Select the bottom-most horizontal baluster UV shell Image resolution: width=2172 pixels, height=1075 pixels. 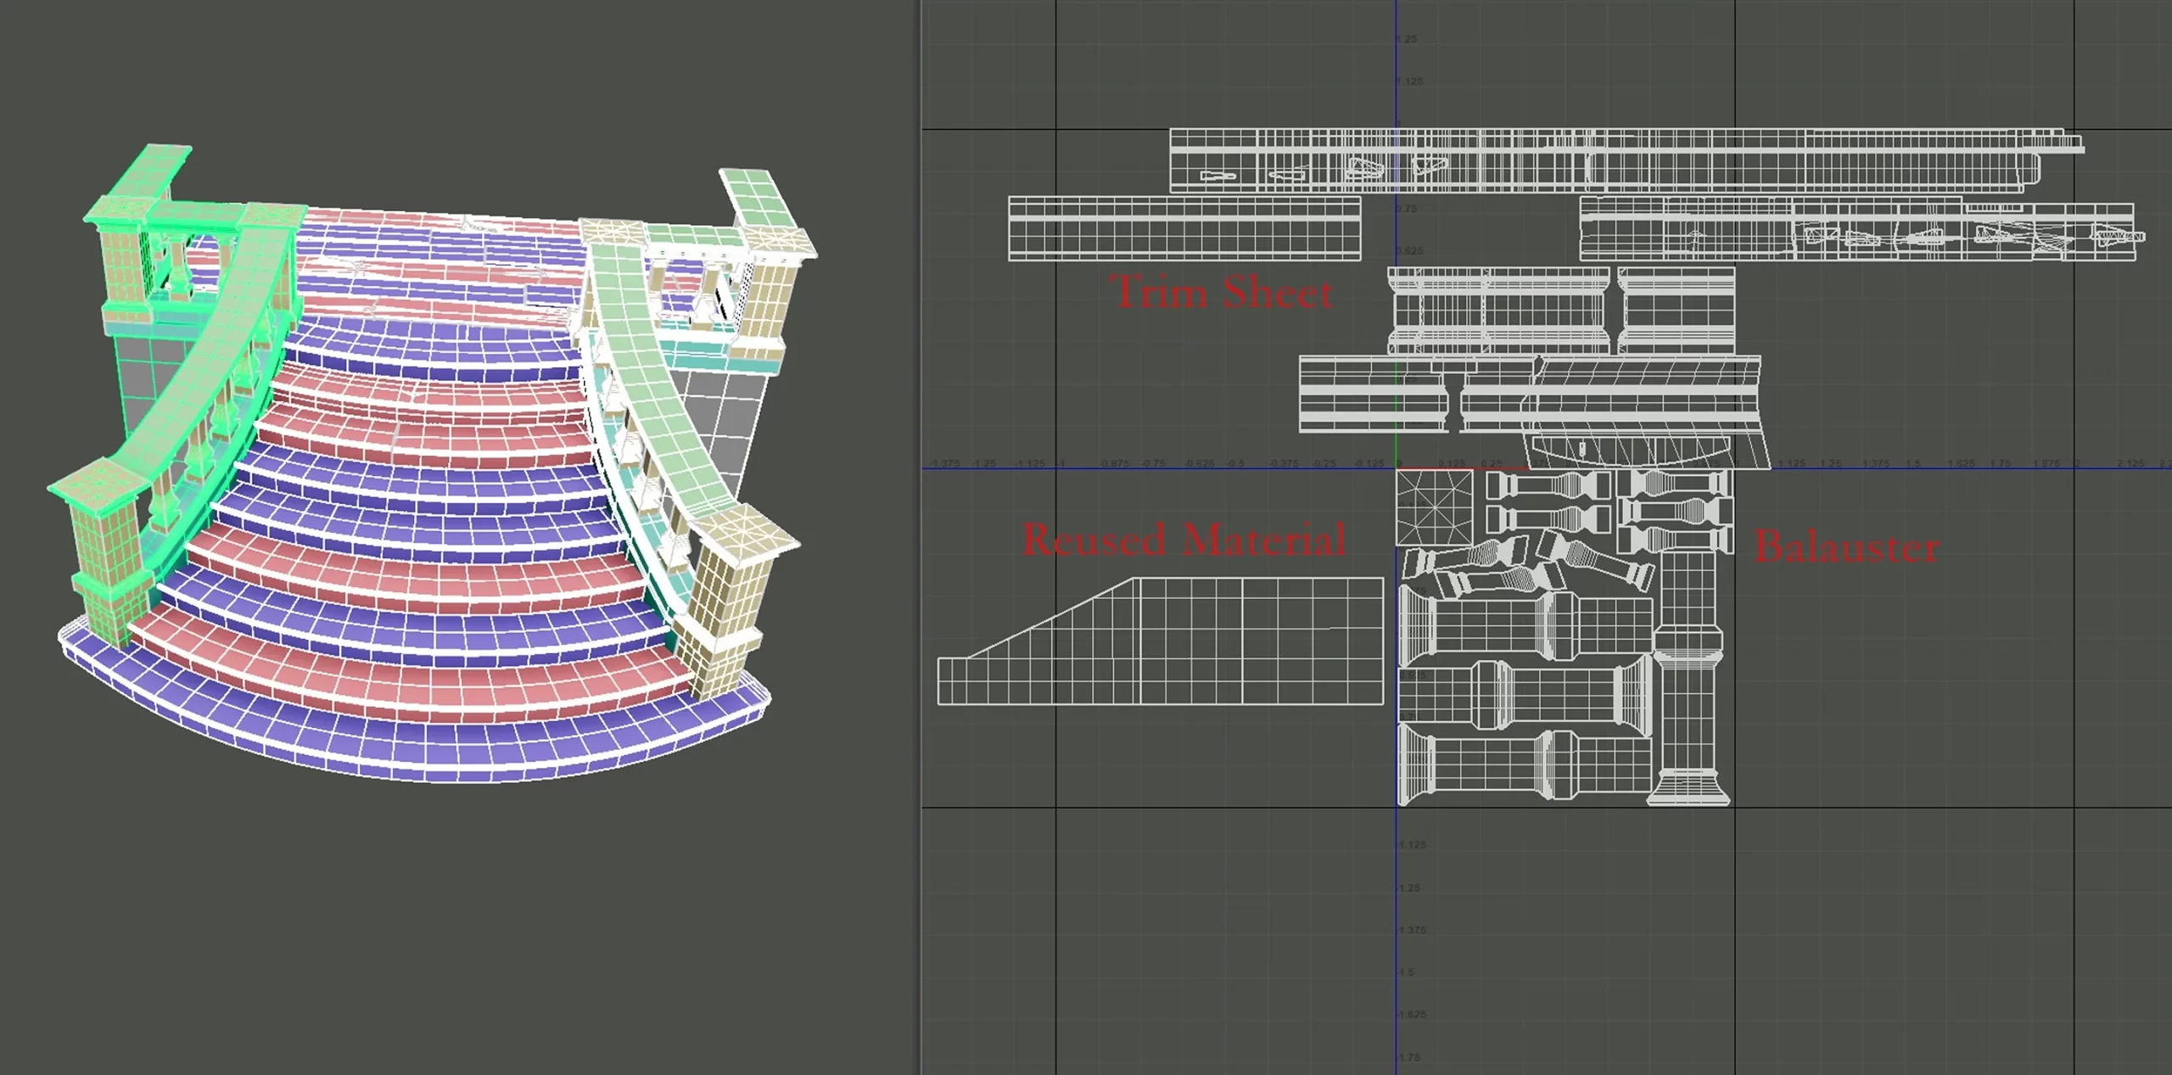pyautogui.click(x=1523, y=765)
